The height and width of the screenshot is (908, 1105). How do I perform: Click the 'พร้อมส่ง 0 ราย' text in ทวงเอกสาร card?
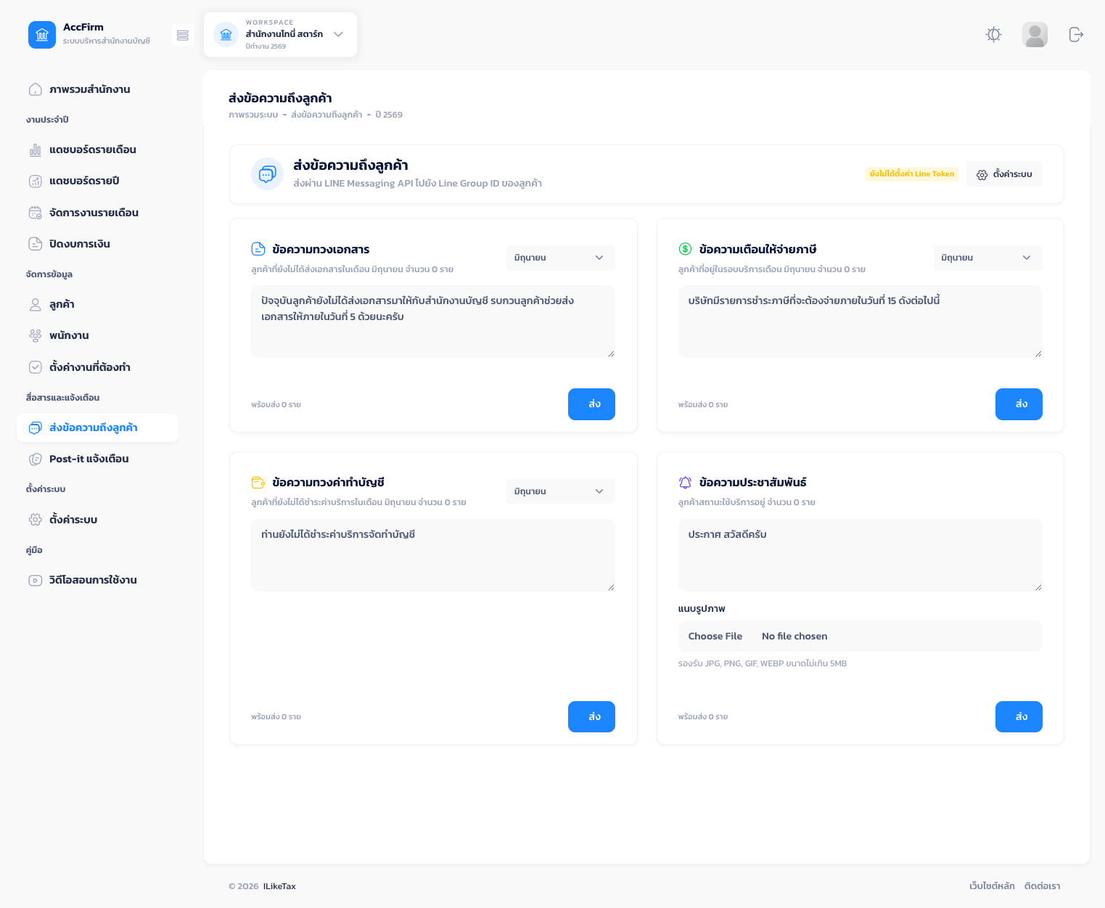(276, 404)
